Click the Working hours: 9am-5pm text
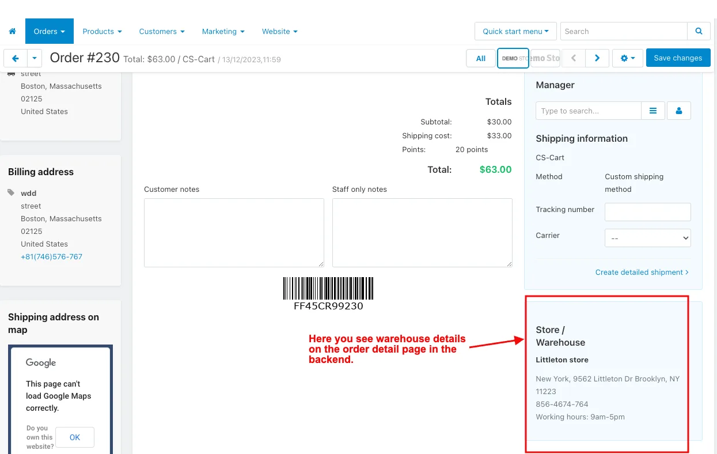 pos(580,417)
